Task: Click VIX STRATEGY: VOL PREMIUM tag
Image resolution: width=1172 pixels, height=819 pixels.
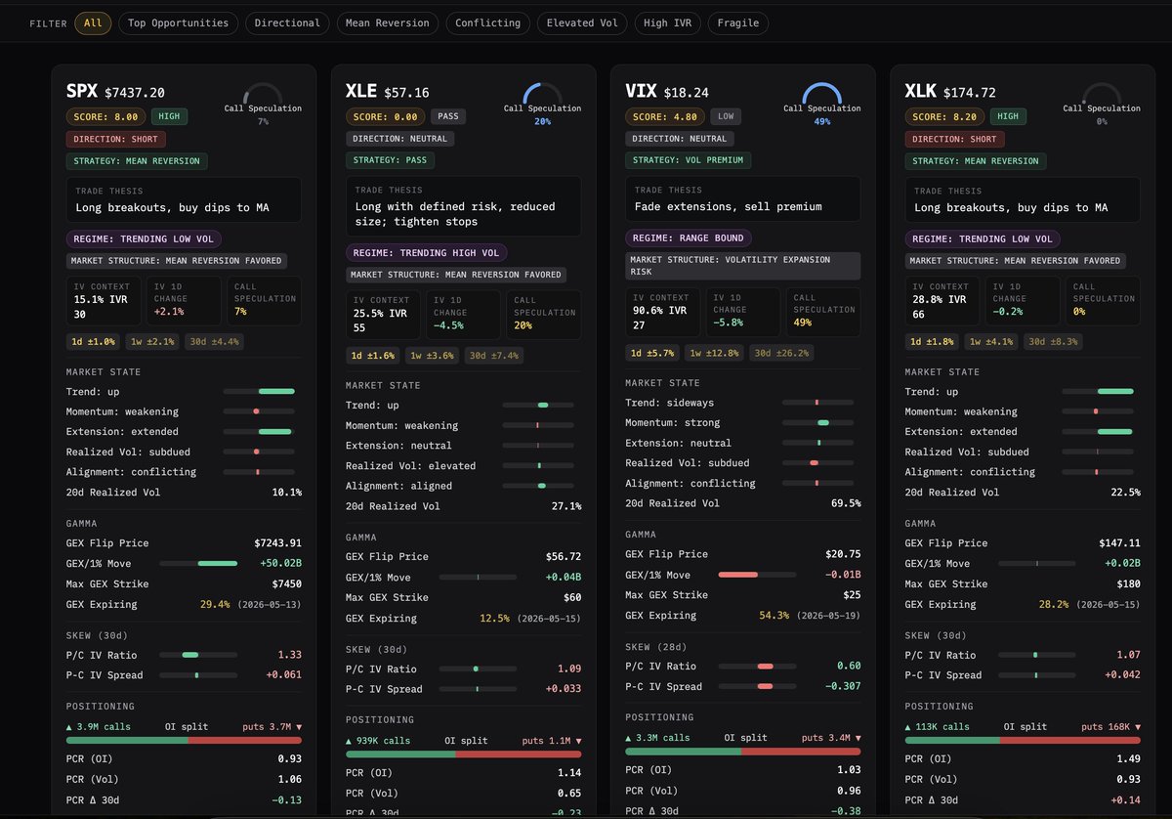Action: point(688,160)
